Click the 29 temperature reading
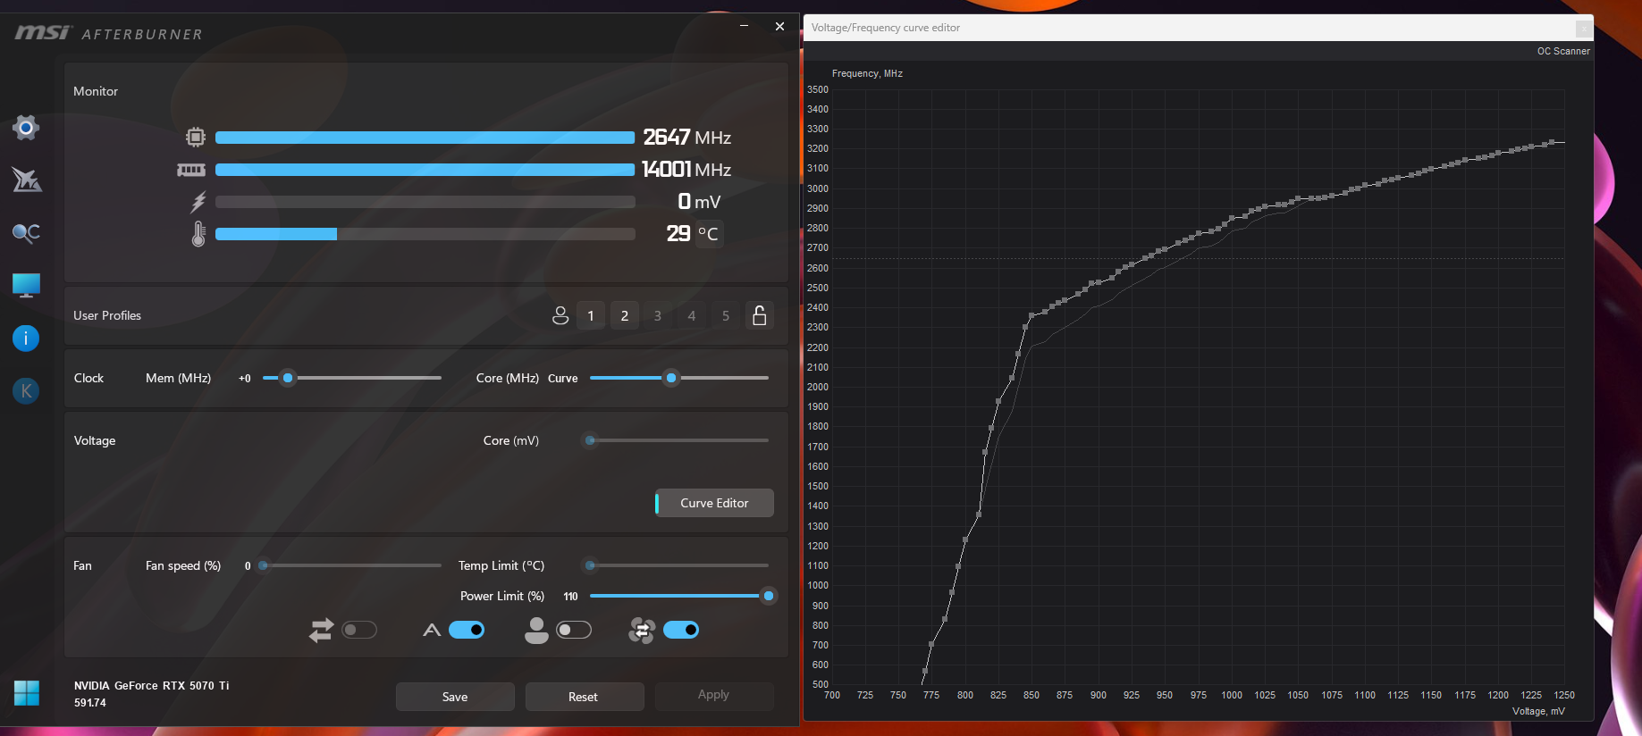The image size is (1642, 736). click(678, 234)
